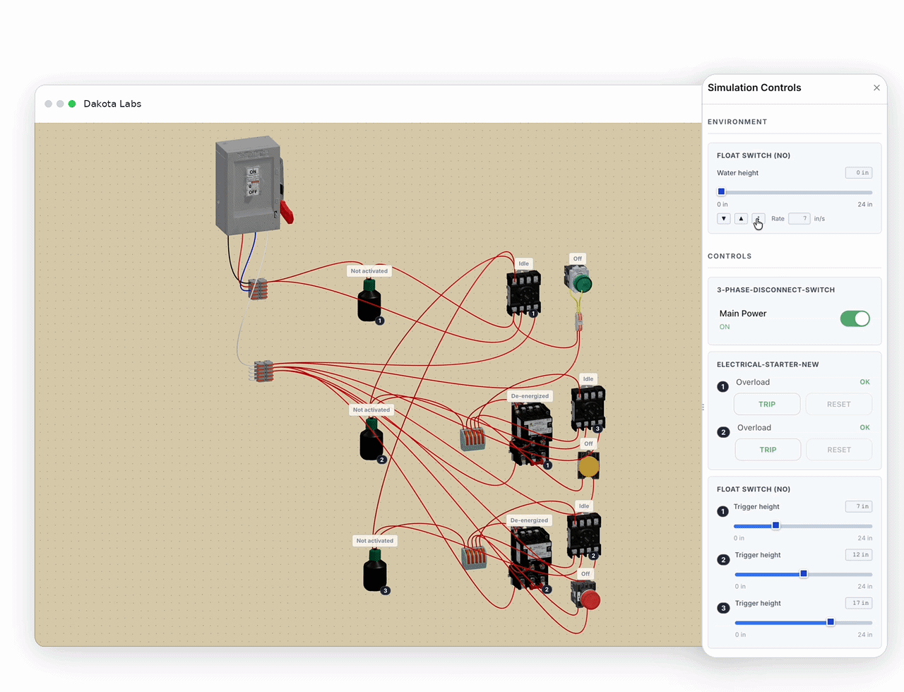Click the red pilot light labeled Off

(585, 595)
